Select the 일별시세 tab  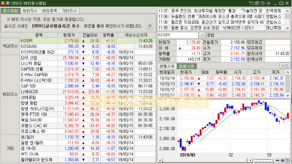186,66
